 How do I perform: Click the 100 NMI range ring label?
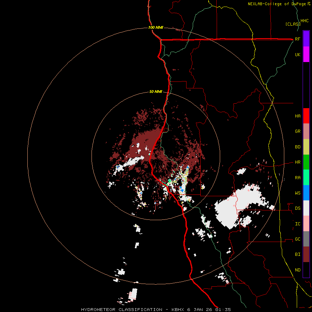(156, 27)
